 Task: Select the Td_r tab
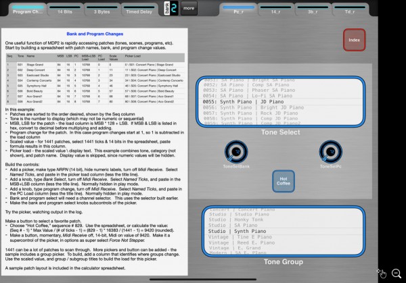pos(350,9)
